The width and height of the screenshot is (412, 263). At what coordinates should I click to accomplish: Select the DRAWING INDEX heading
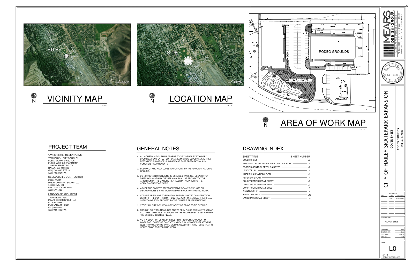pos(263,149)
